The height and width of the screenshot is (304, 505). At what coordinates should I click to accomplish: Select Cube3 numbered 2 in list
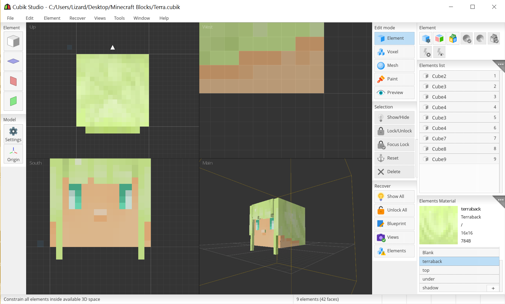459,86
